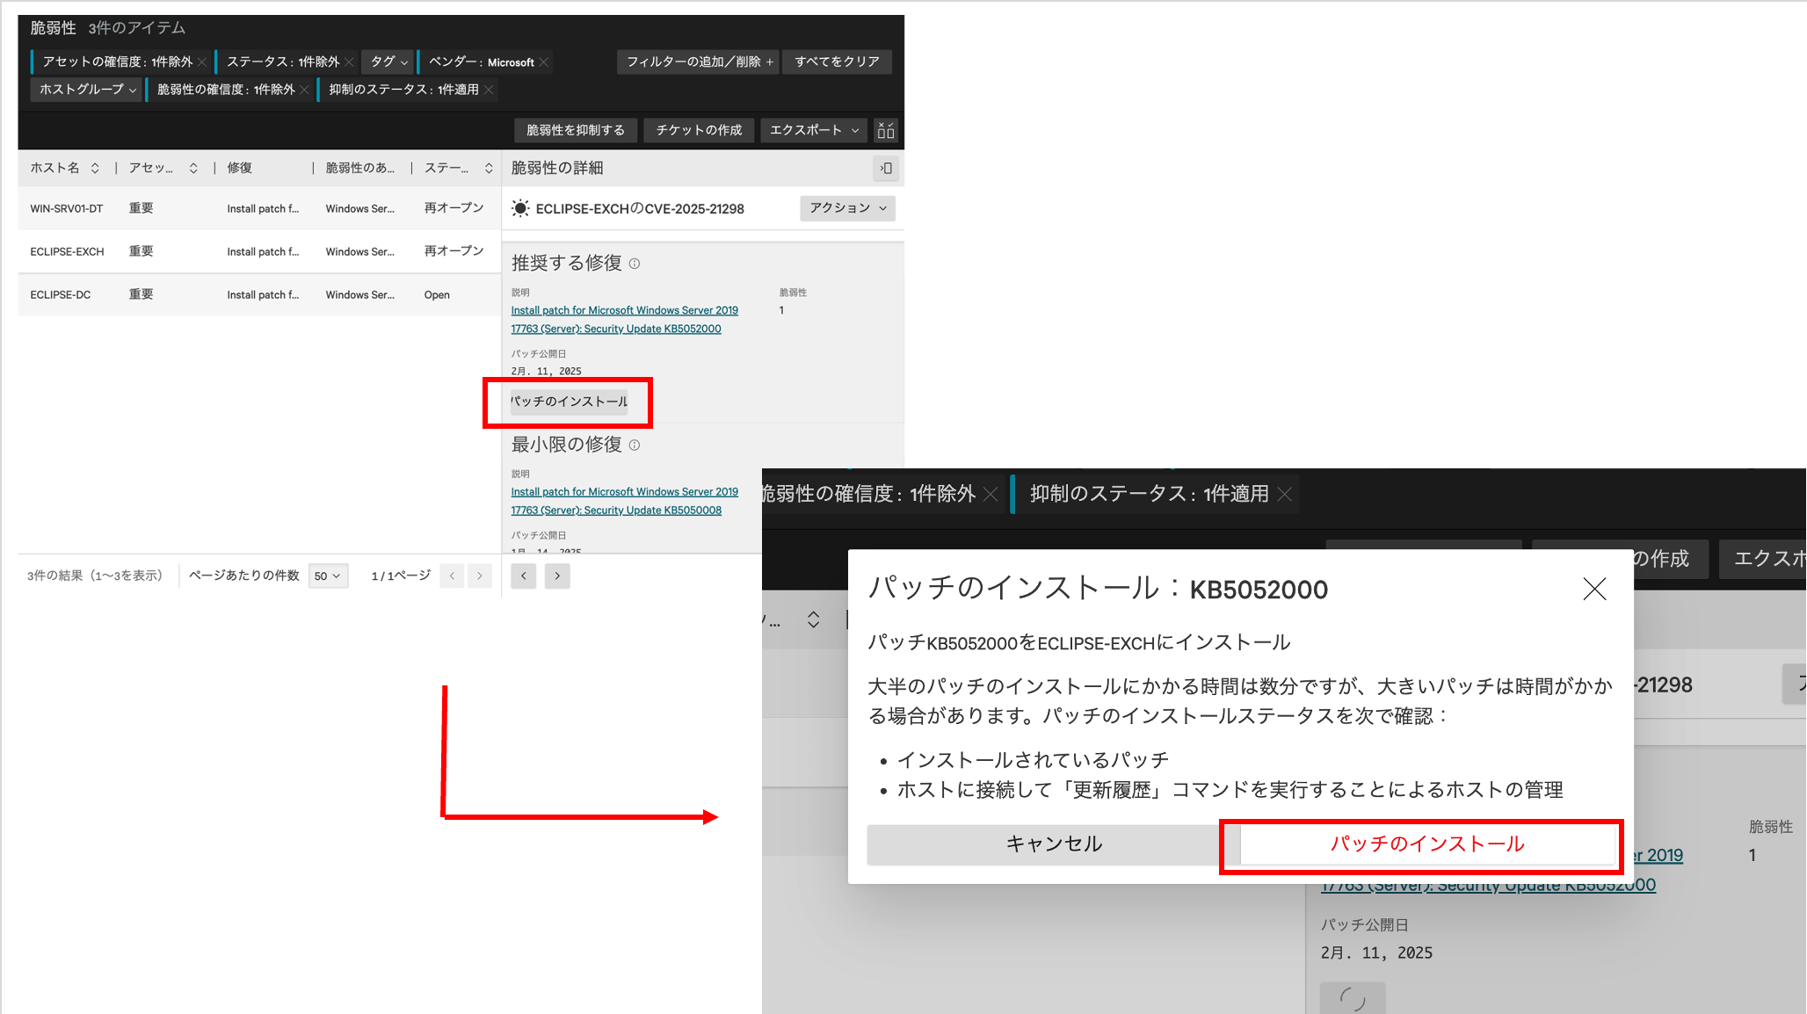Expand the エクスポート dropdown
The height and width of the screenshot is (1014, 1807).
click(814, 130)
